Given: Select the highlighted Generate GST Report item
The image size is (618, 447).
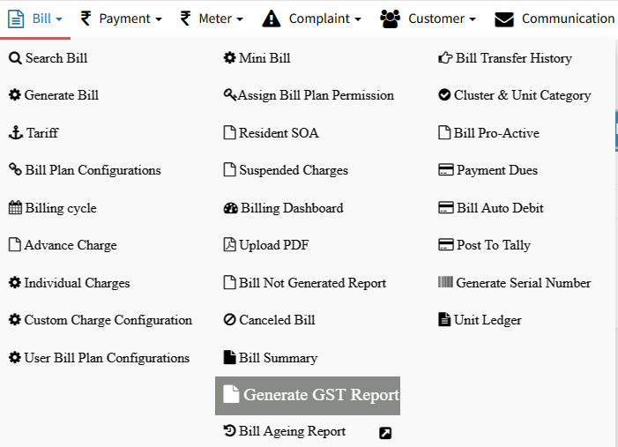Looking at the screenshot, I should [x=308, y=395].
